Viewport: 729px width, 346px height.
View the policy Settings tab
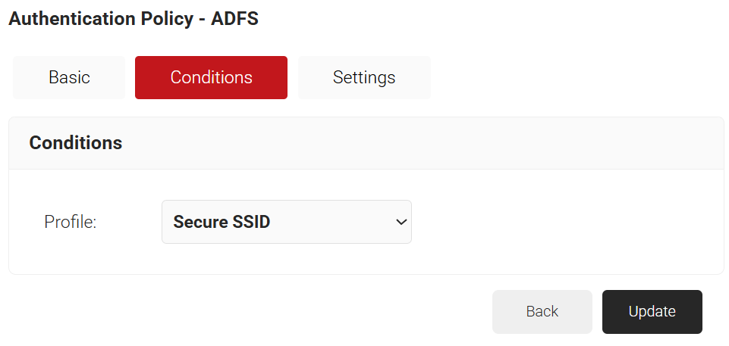[x=364, y=77]
